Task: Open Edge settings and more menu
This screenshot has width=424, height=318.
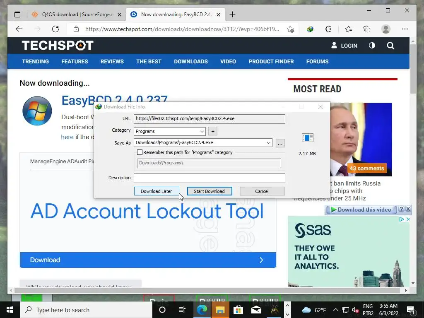Action: pos(405,29)
